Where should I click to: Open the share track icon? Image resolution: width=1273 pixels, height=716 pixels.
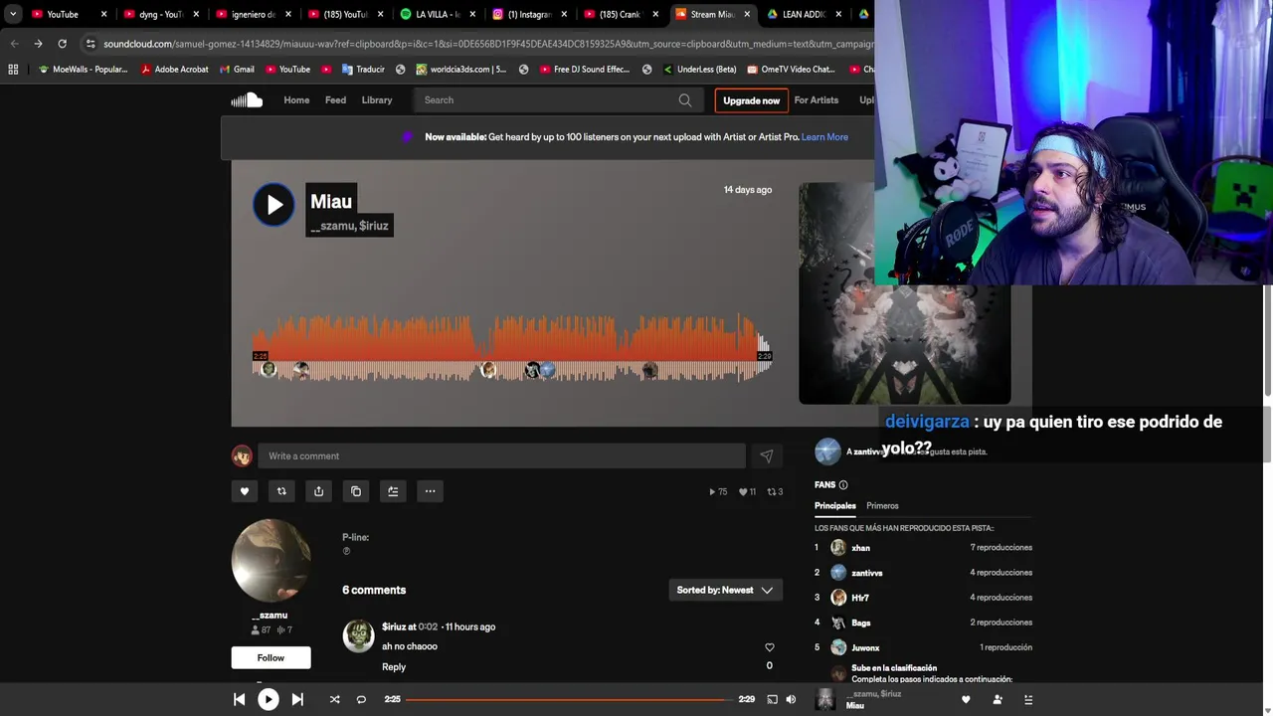318,491
